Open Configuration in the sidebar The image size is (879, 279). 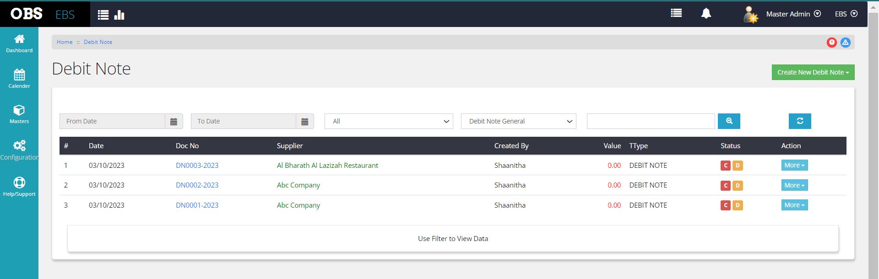[19, 150]
